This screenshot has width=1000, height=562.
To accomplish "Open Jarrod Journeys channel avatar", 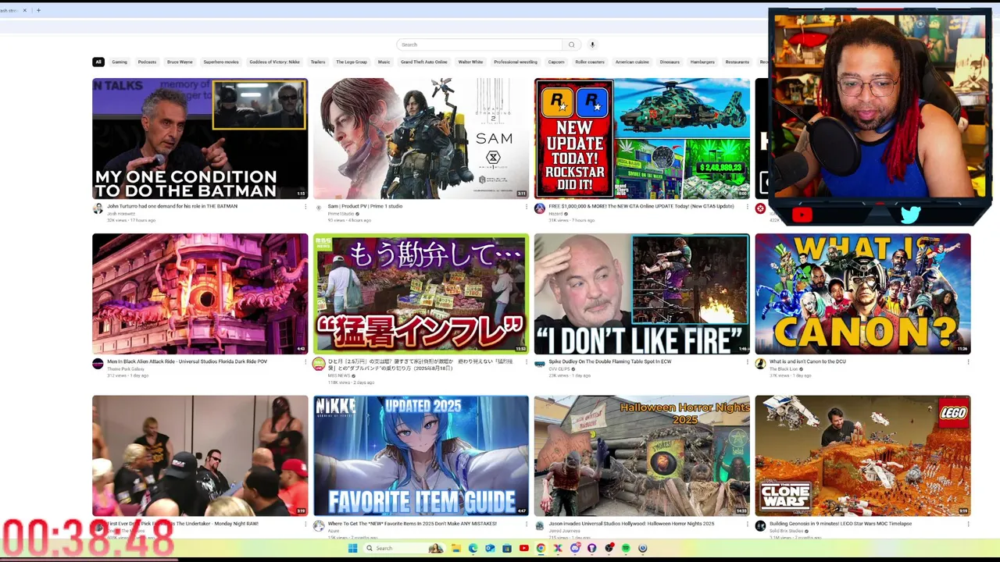I will pos(540,526).
